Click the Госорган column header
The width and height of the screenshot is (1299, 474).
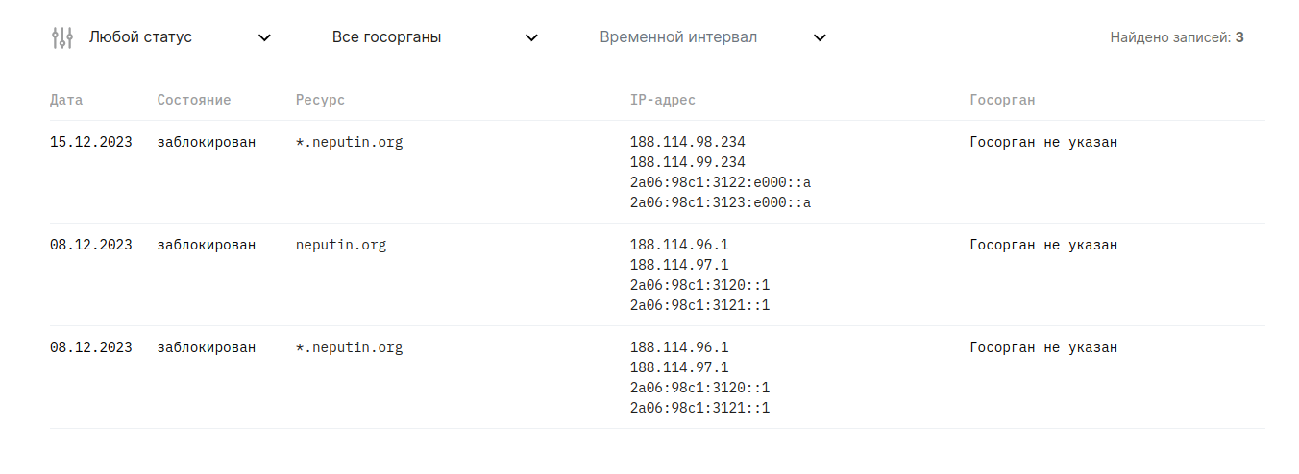click(x=1002, y=100)
